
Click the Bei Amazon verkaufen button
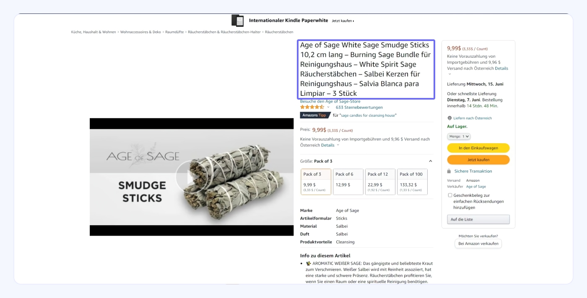(478, 244)
